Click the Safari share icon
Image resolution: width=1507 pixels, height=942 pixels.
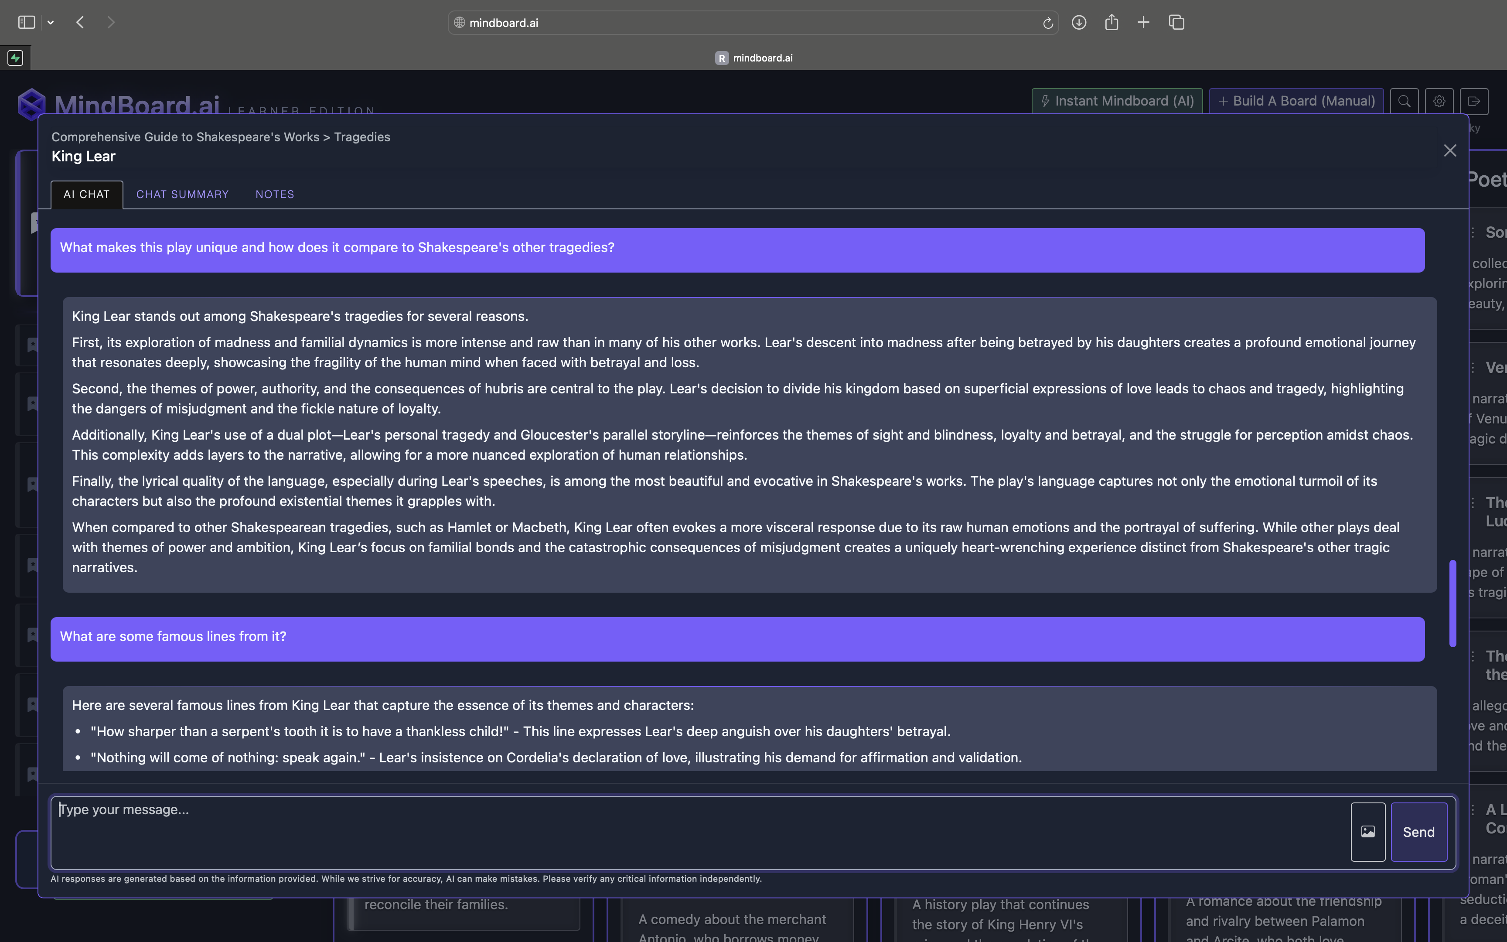point(1111,23)
